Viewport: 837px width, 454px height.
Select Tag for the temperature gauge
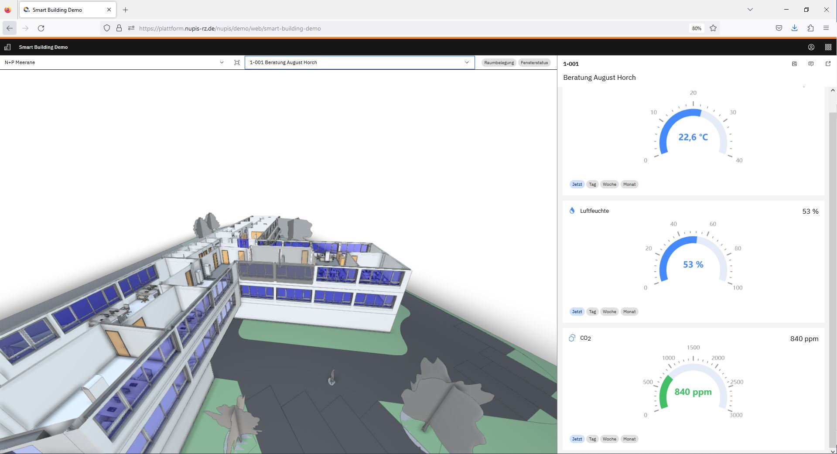click(x=592, y=184)
